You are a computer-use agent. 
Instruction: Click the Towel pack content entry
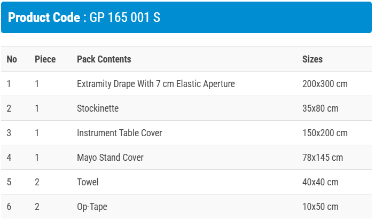[88, 182]
